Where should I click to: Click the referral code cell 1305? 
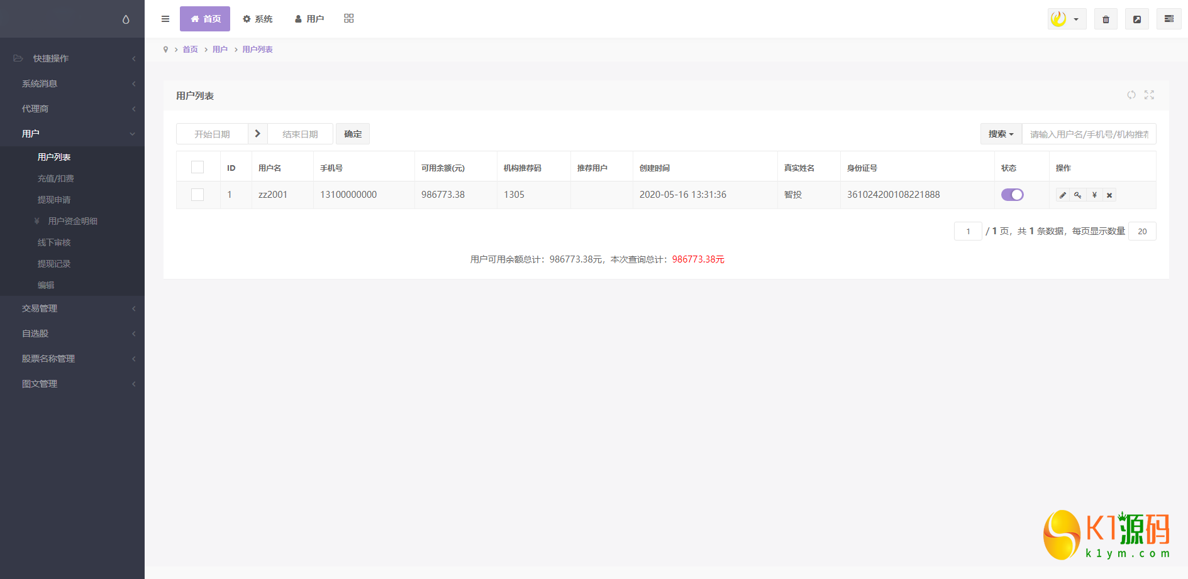[514, 195]
